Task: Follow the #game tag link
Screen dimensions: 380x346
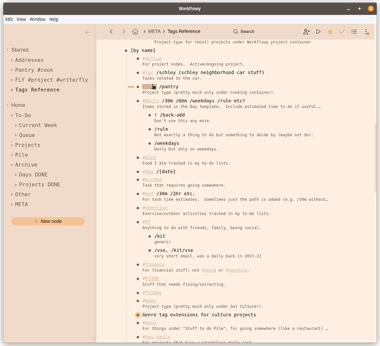Action: coord(150,301)
